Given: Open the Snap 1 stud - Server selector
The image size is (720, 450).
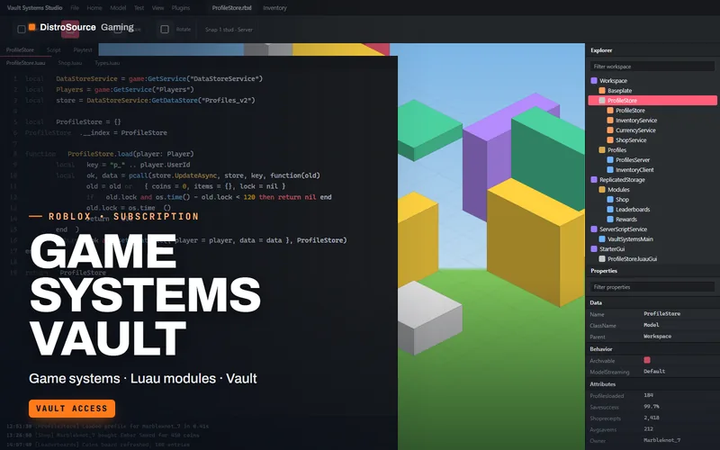Looking at the screenshot, I should pos(229,30).
